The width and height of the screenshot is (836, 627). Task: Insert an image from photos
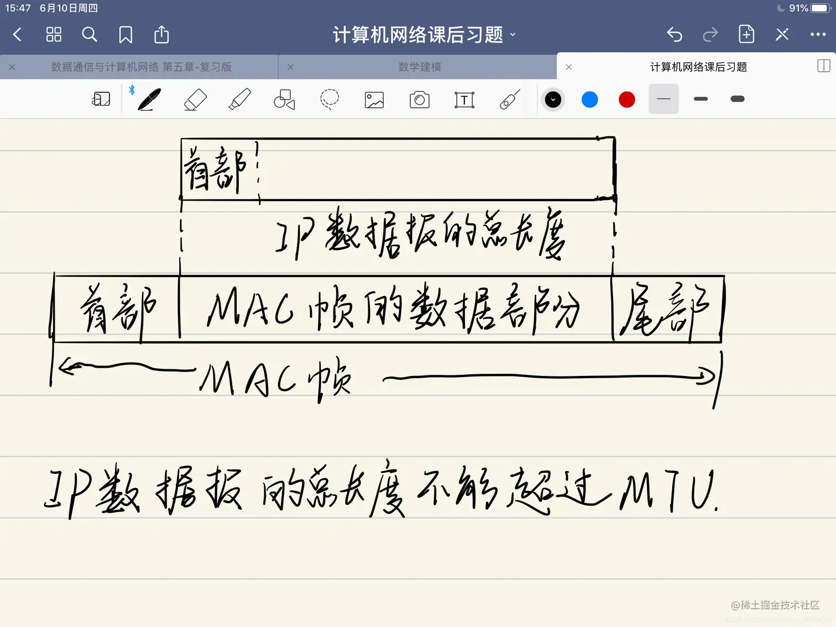[x=374, y=100]
